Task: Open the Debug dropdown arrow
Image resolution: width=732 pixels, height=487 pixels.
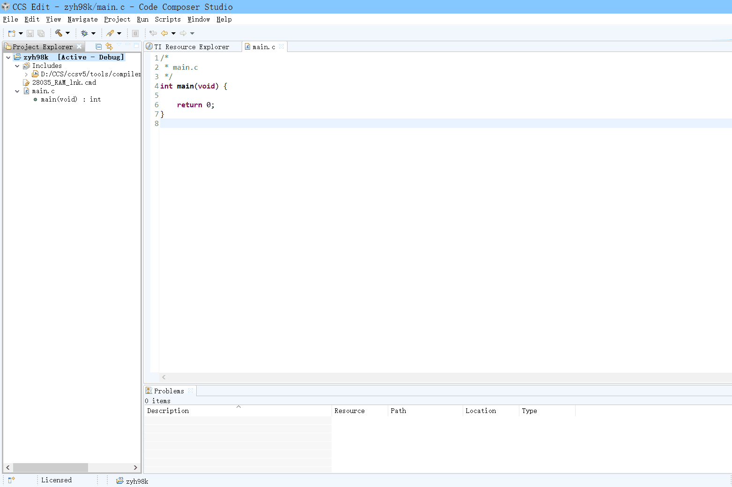Action: tap(93, 33)
